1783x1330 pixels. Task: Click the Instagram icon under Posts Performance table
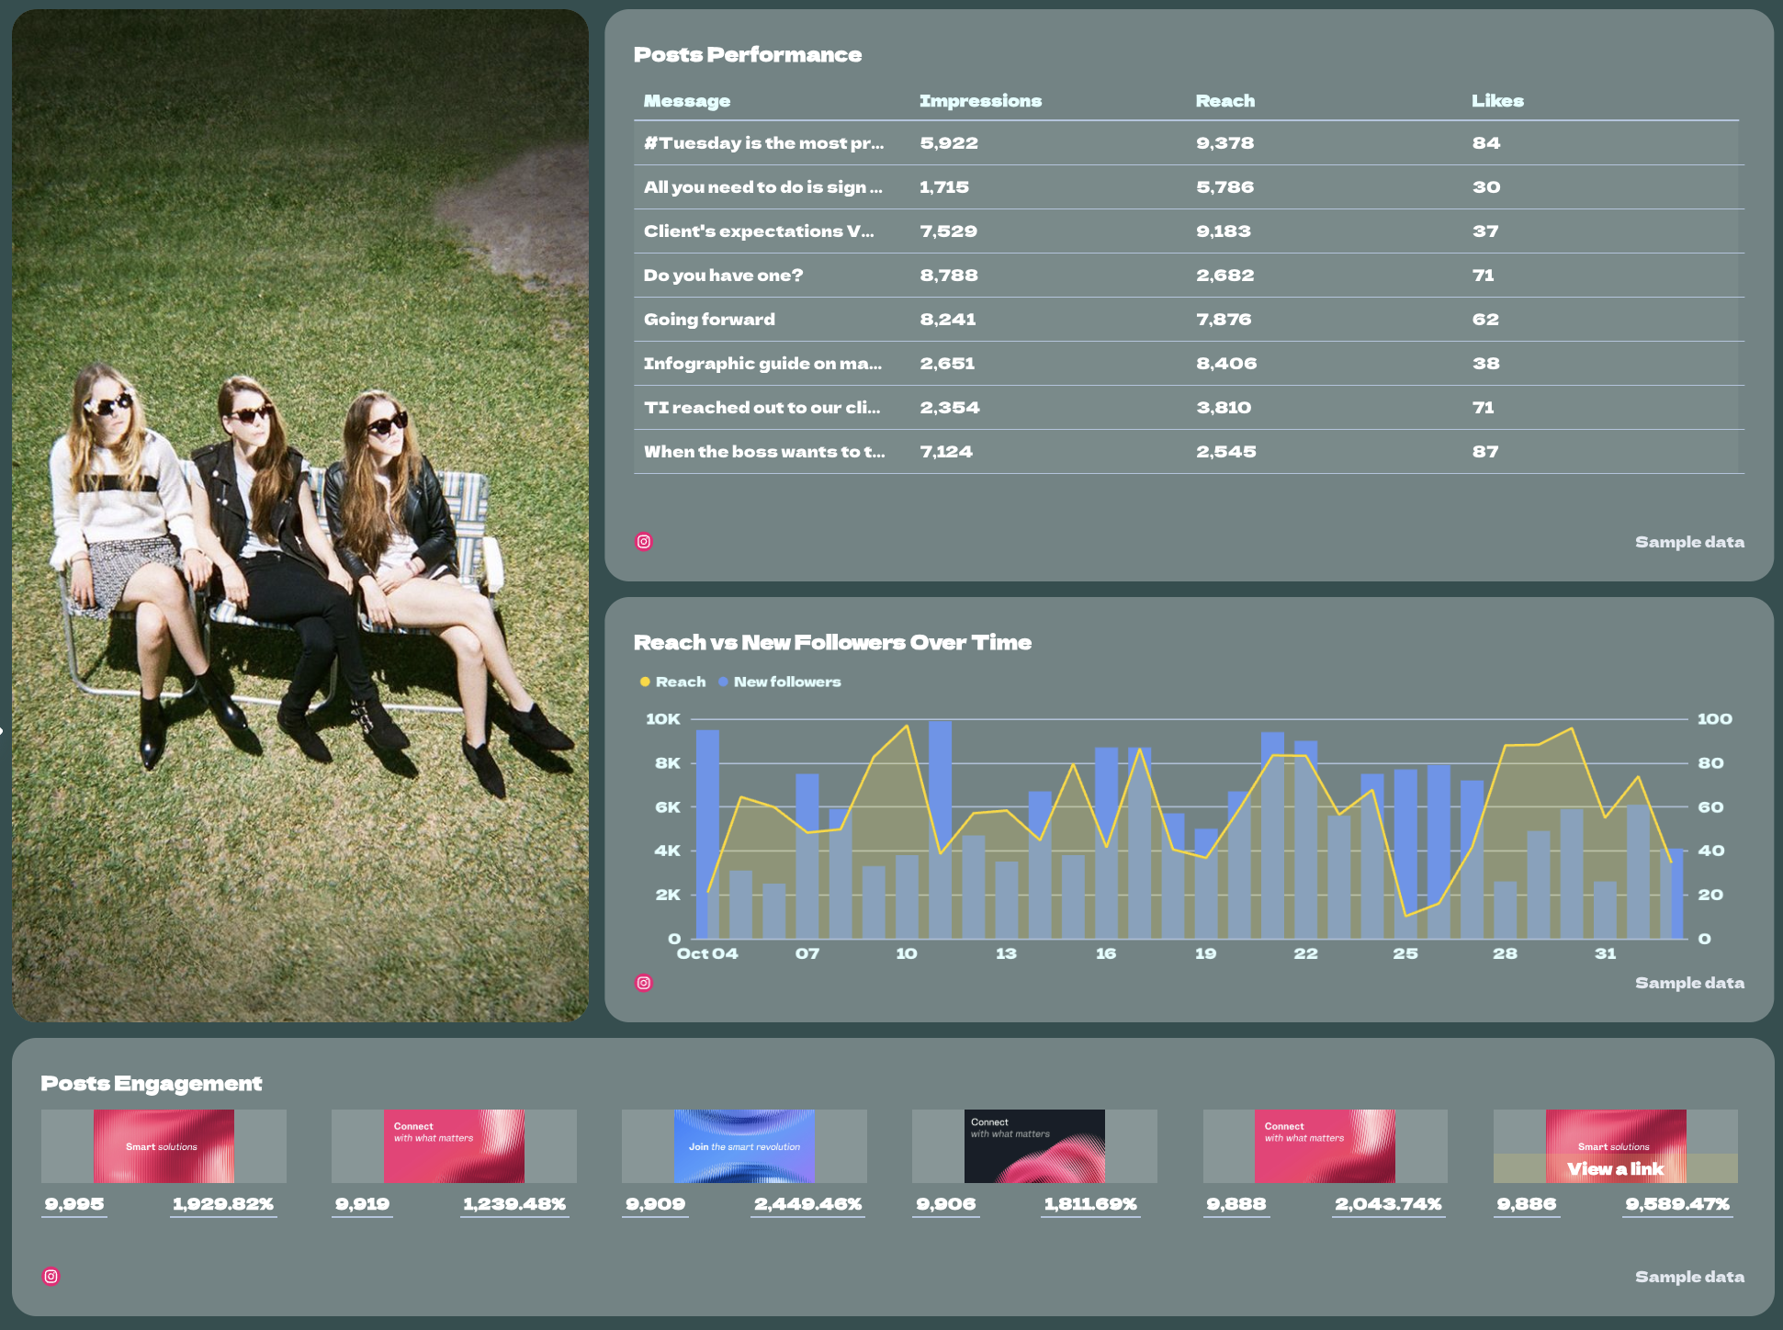coord(644,542)
